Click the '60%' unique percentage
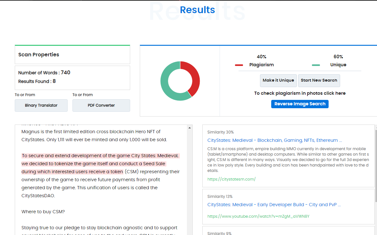Screen dimensions: 377x235 click(x=338, y=57)
